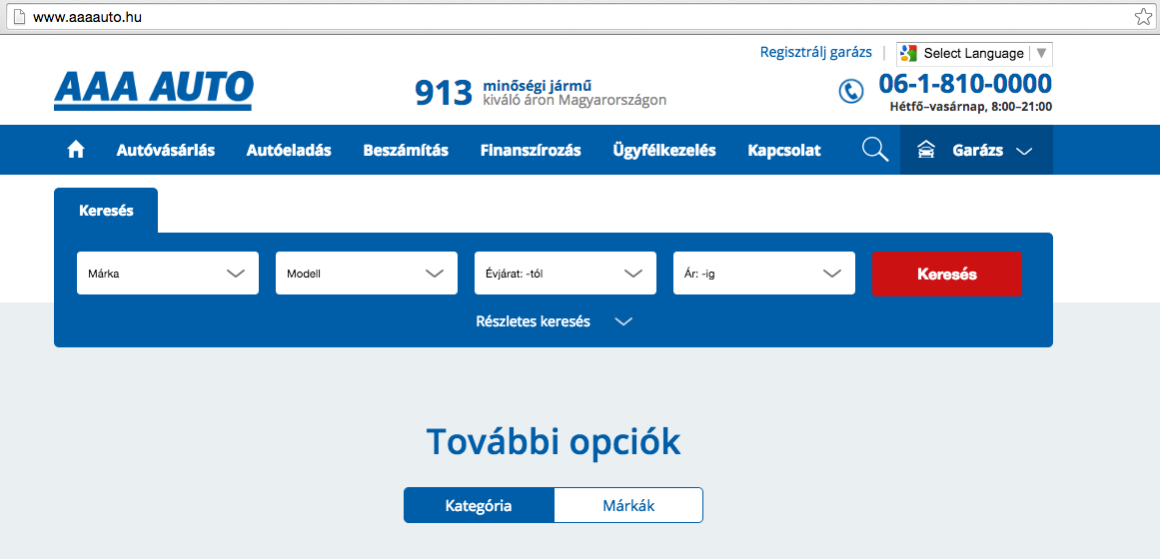Click the telephone icon

pos(850,91)
